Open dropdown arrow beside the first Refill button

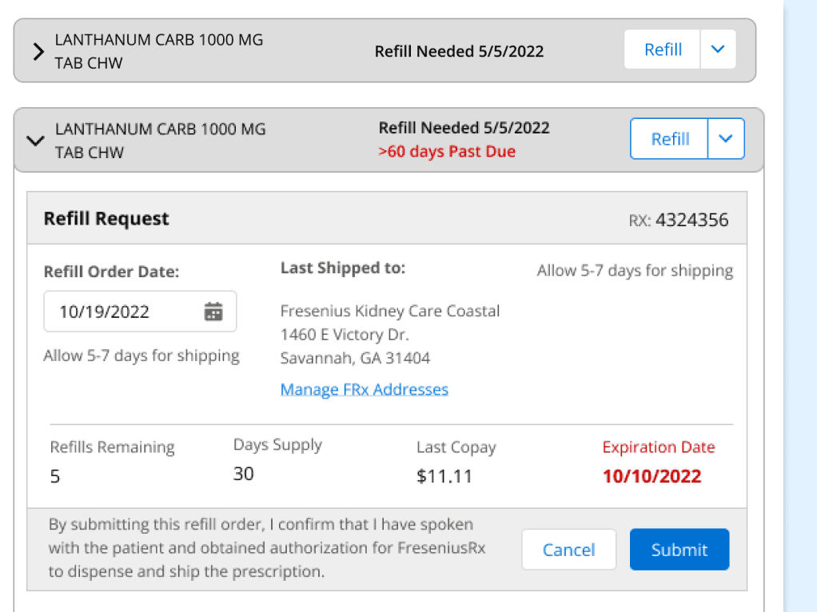pos(718,50)
